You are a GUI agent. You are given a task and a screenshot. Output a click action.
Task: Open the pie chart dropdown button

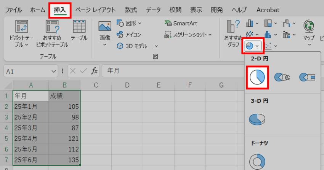(x=253, y=46)
